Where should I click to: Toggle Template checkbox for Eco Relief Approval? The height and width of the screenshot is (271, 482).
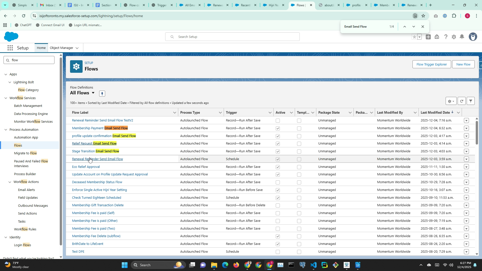299,167
